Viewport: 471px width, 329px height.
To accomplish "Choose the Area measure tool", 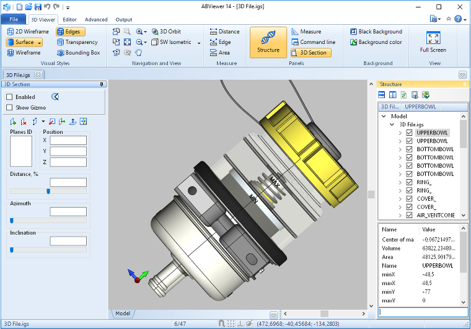I will pos(220,53).
